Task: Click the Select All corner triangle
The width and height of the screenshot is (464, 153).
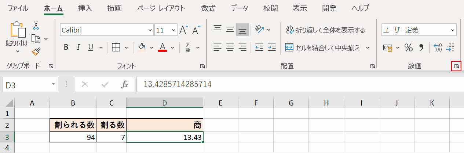Action: click(x=10, y=103)
